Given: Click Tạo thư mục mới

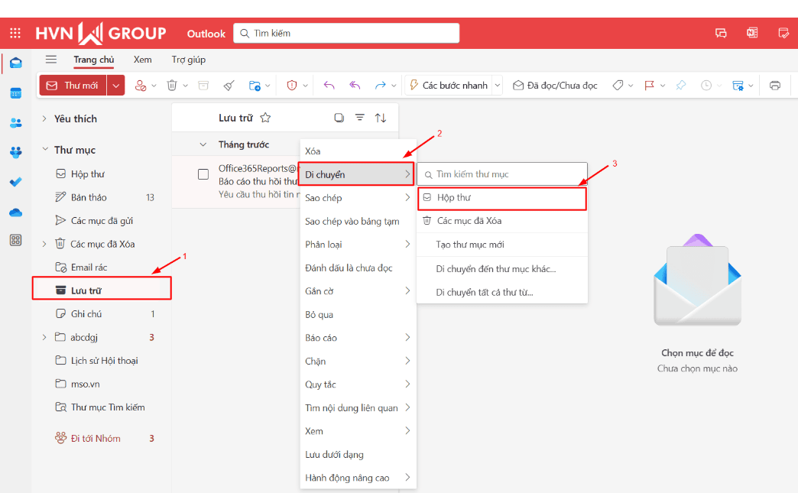Looking at the screenshot, I should point(502,245).
